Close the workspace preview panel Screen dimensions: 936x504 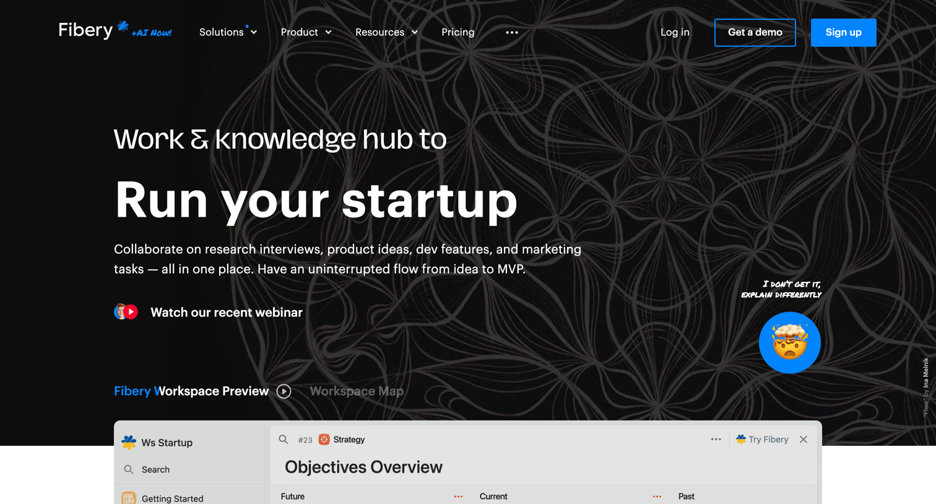pos(804,440)
